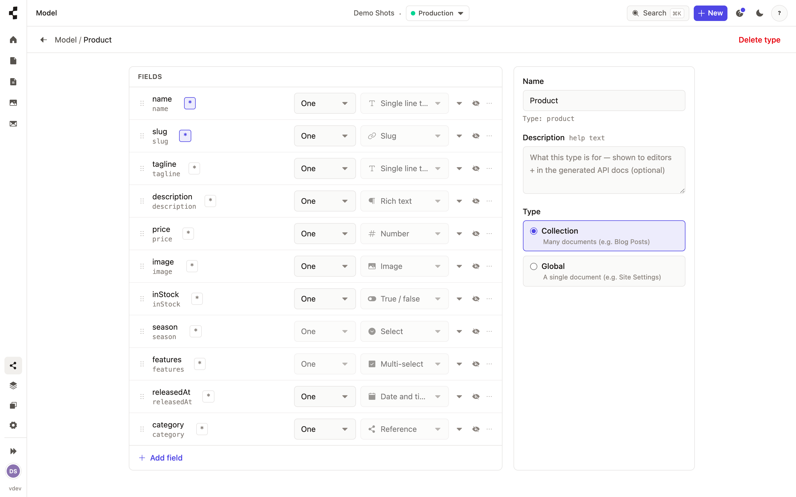
Task: Open the True / false field type dropdown
Action: 404,299
